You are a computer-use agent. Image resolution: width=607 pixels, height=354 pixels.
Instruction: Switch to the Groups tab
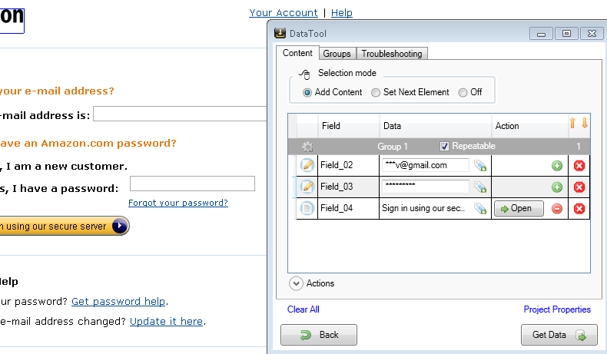point(337,54)
